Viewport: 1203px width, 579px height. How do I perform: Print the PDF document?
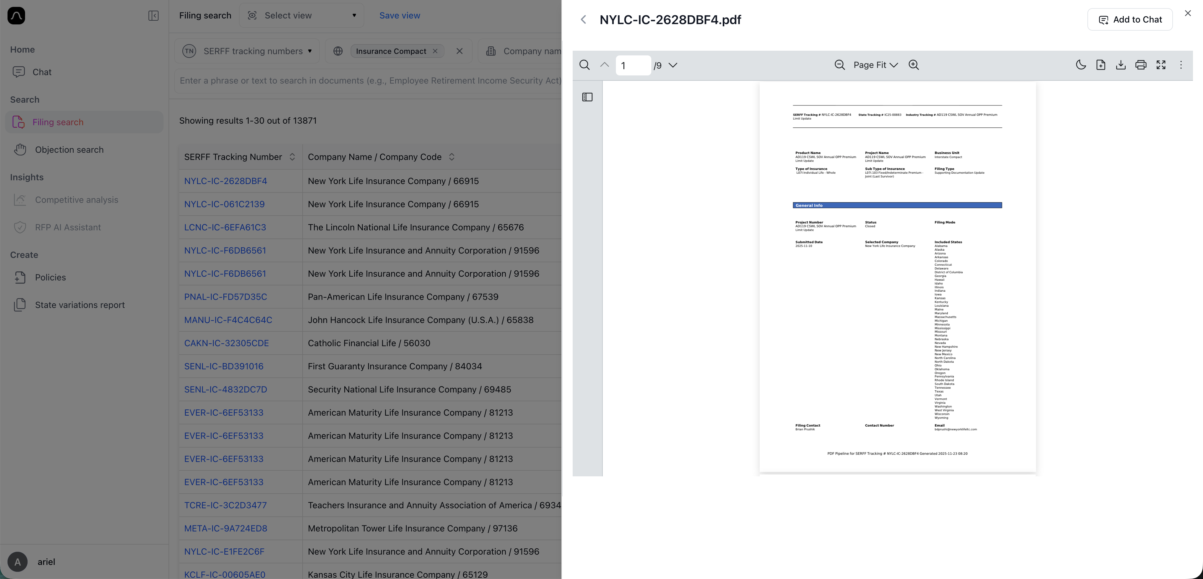(x=1141, y=65)
